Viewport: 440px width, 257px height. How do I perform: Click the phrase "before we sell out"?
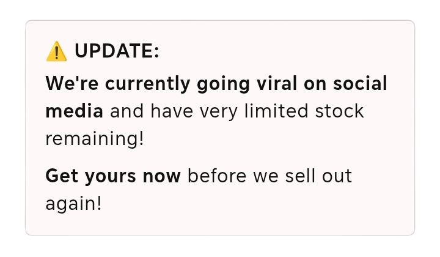269,176
